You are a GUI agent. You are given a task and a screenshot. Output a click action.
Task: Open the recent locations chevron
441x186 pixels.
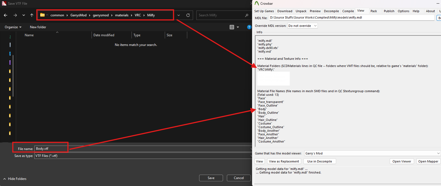(24, 15)
